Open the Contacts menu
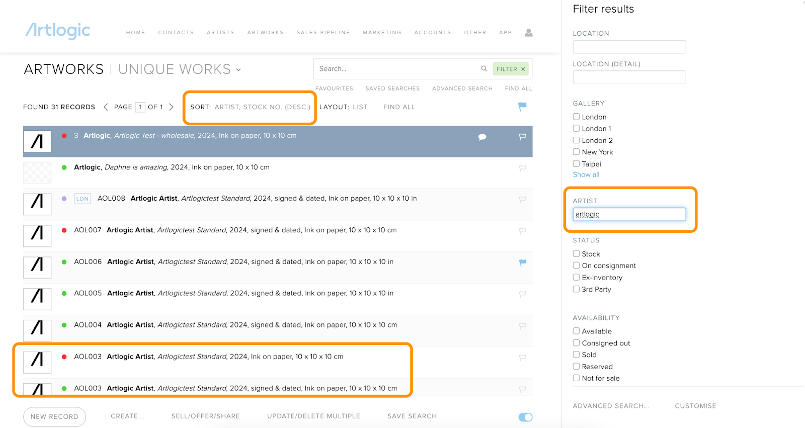805x428 pixels. click(176, 33)
